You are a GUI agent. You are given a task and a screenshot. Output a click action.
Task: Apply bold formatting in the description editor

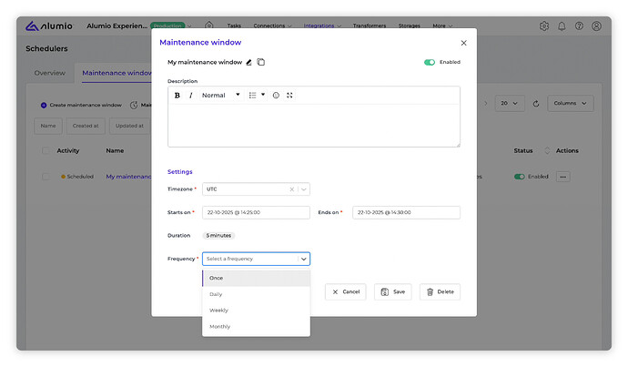(x=177, y=95)
